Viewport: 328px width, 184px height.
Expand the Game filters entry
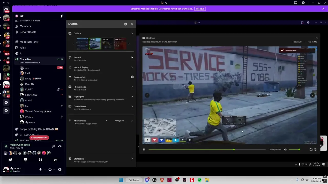[132, 106]
